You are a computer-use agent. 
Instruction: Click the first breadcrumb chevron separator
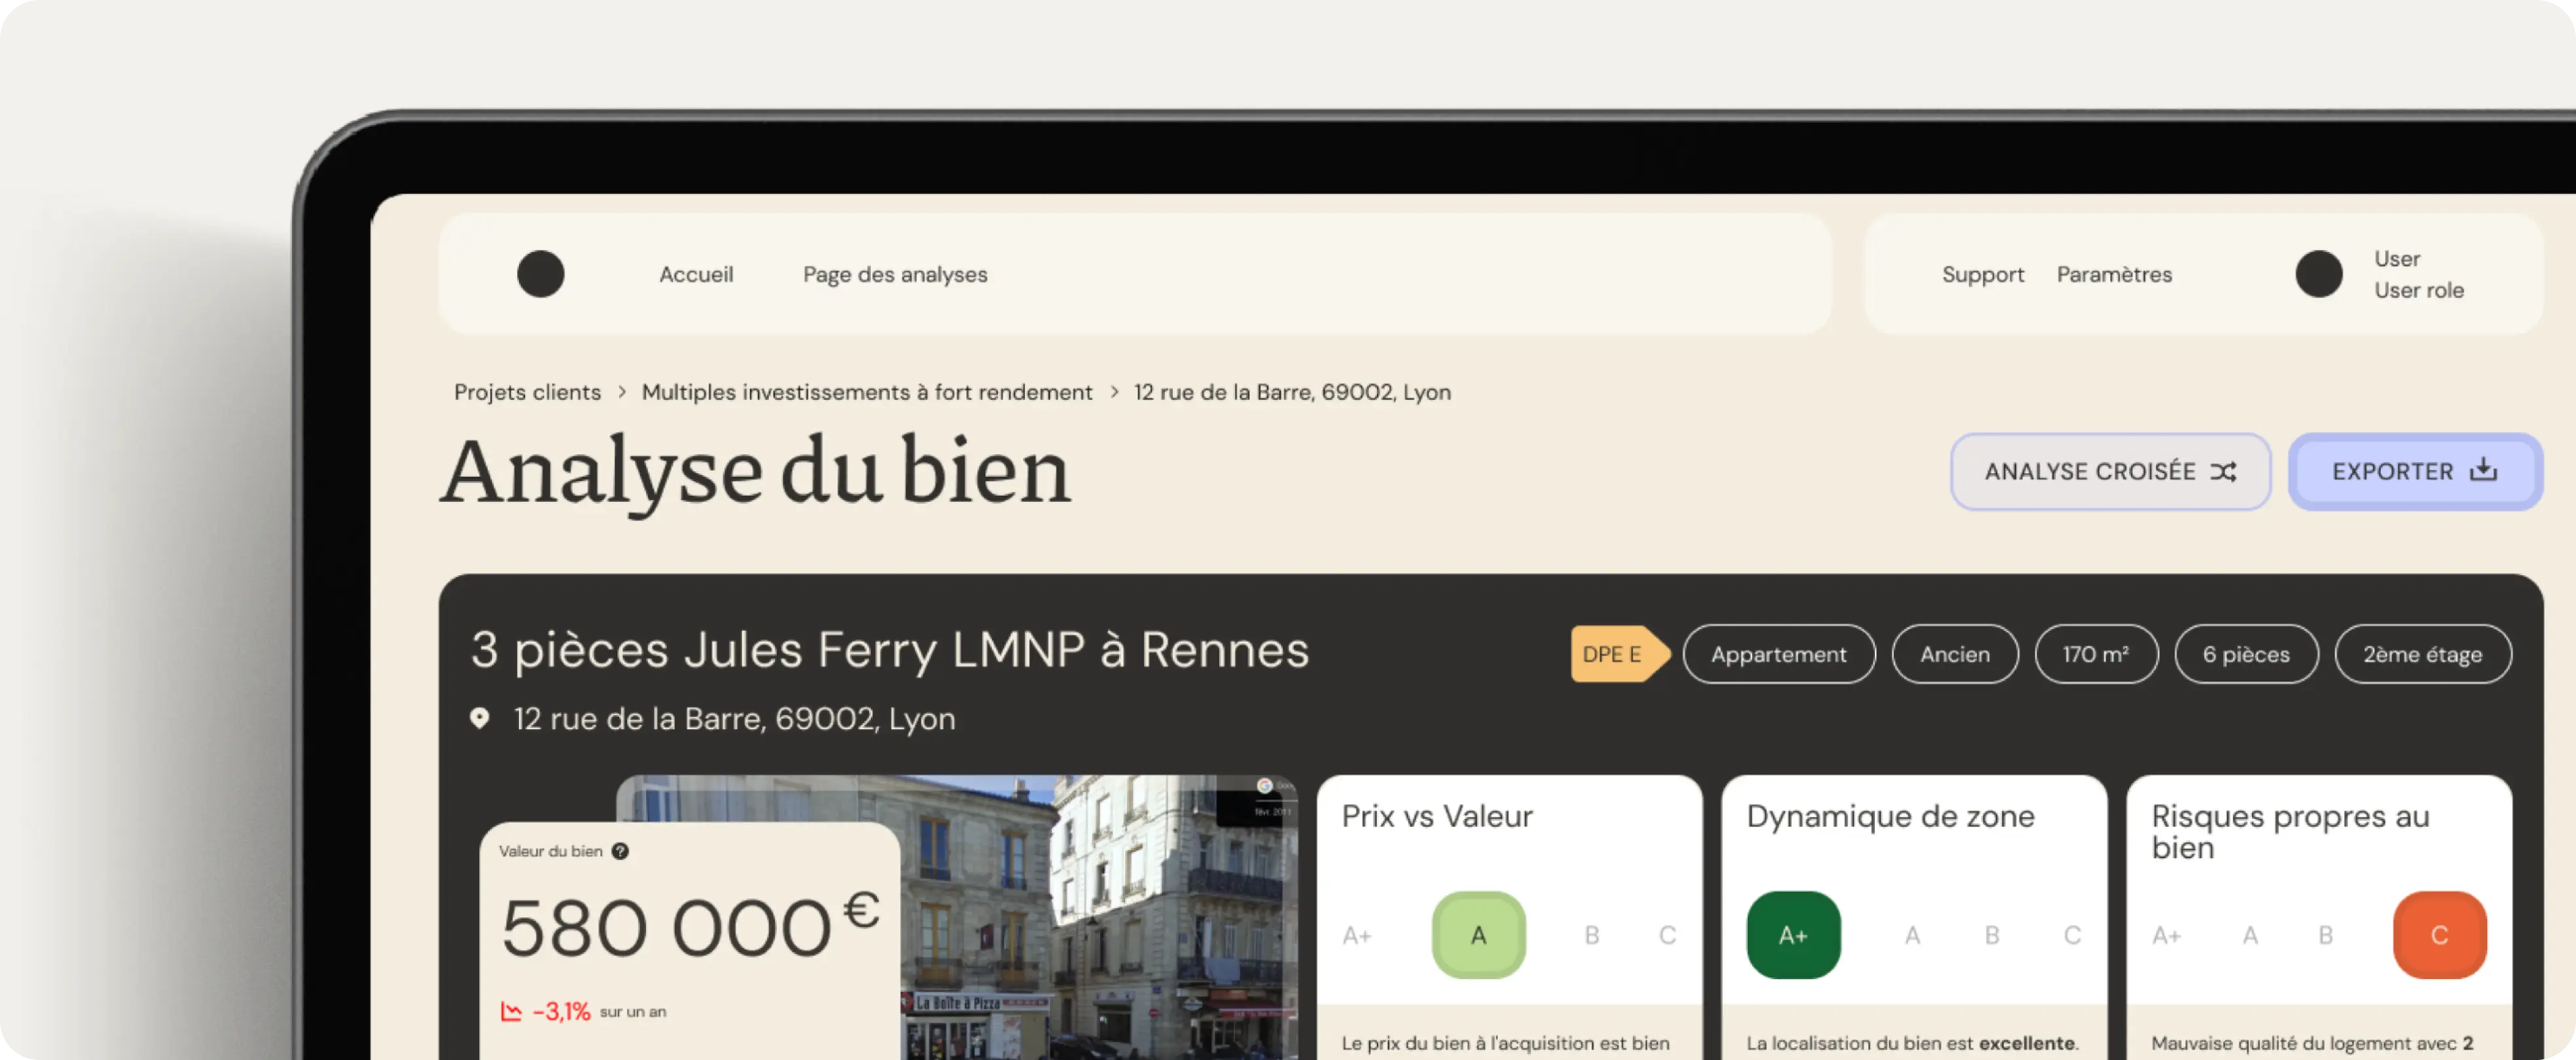pyautogui.click(x=621, y=392)
